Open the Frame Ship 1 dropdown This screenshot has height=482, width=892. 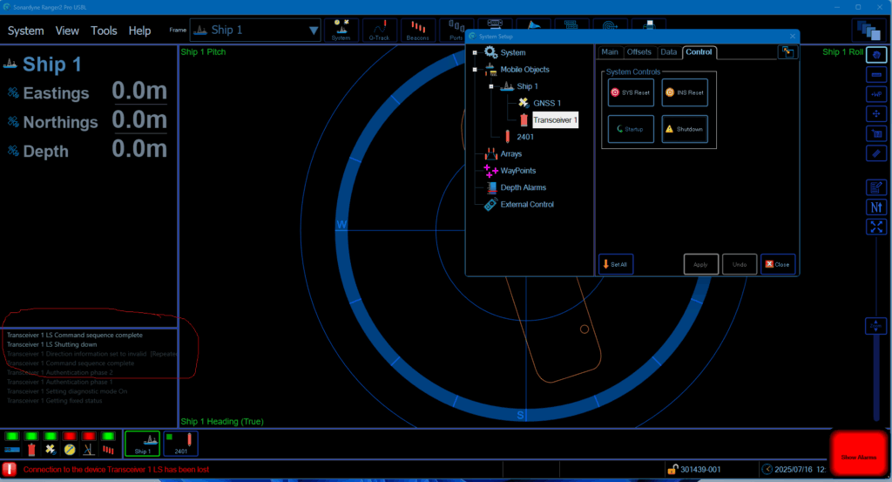pyautogui.click(x=255, y=31)
